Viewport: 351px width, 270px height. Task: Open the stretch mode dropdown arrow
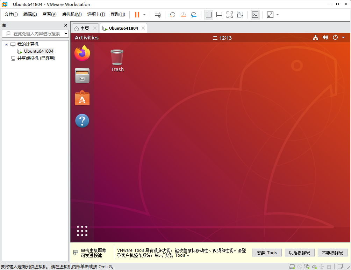click(277, 15)
